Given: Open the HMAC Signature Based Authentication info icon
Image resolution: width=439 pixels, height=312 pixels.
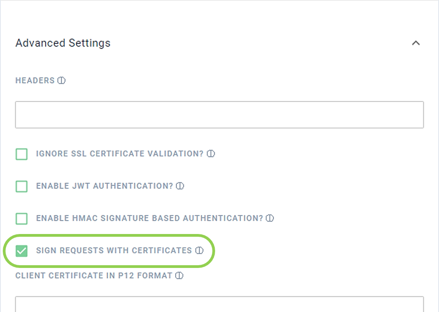Looking at the screenshot, I should click(x=270, y=218).
